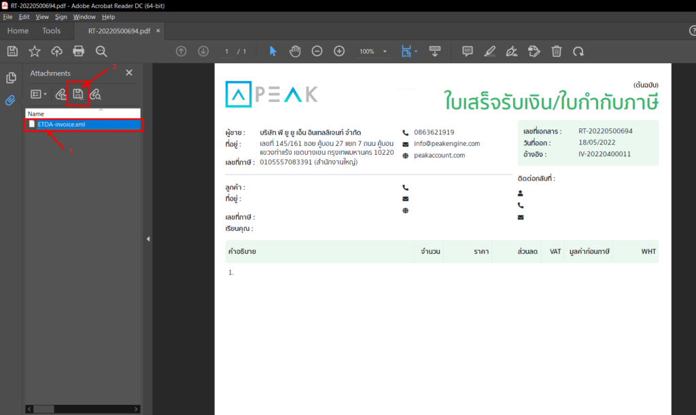Close the Attachments panel

128,73
